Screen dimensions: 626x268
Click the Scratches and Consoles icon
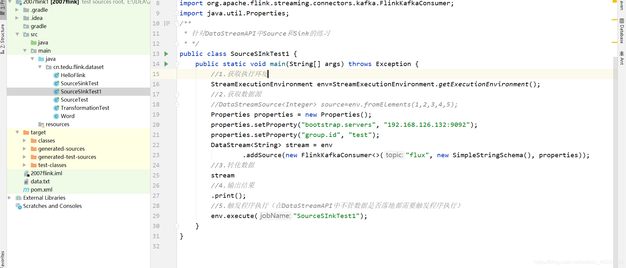19,206
